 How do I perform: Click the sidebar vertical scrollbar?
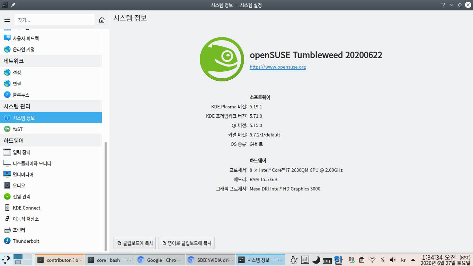[106, 196]
